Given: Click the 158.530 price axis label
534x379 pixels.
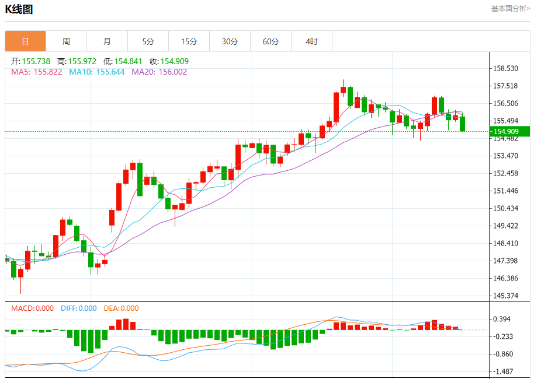Looking at the screenshot, I should pos(506,68).
